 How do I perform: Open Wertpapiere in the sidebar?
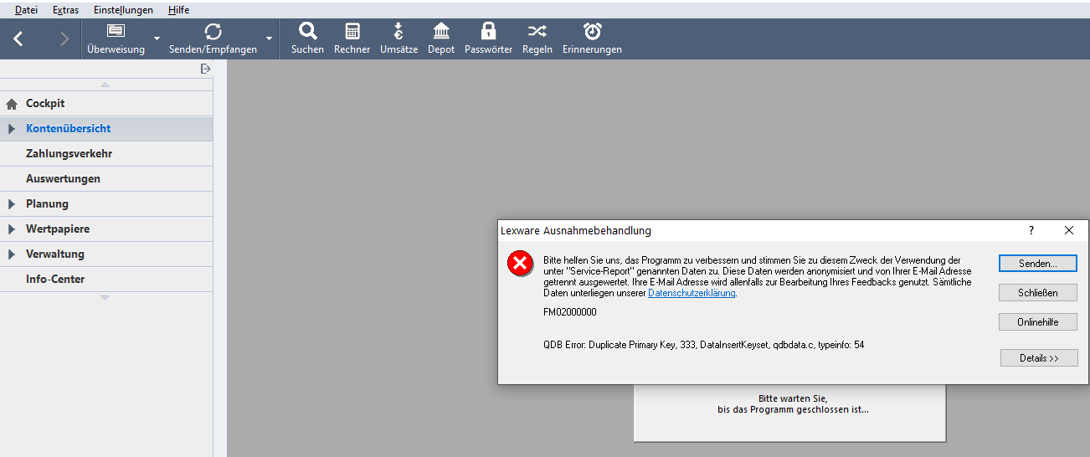[x=106, y=229]
